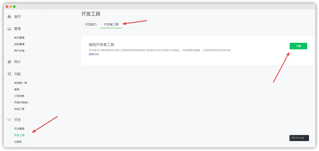This screenshot has width=319, height=151.
Task: Go to 开发管理 page
Action: 19,129
